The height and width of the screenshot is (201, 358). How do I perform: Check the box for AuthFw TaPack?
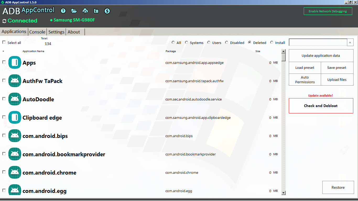(4, 80)
